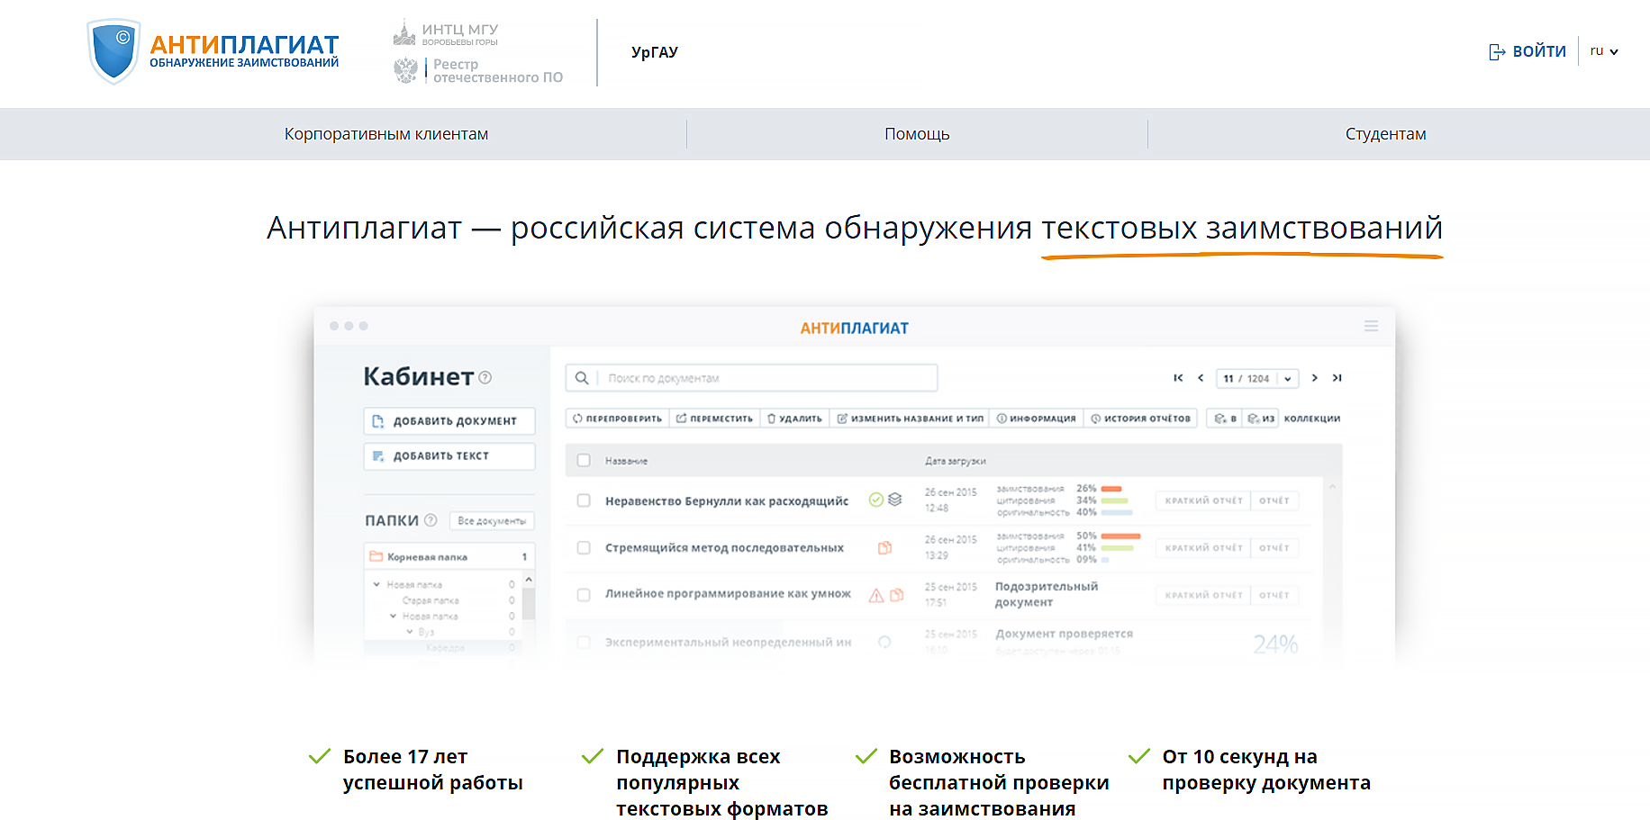The height and width of the screenshot is (820, 1650).
Task: Click red warning triangle on Линейное программирование row
Action: click(x=875, y=595)
